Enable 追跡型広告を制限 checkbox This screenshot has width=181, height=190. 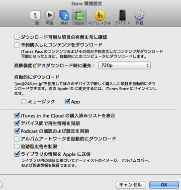[x=17, y=147]
